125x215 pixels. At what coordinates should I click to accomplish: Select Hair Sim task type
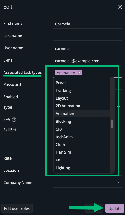click(81, 152)
